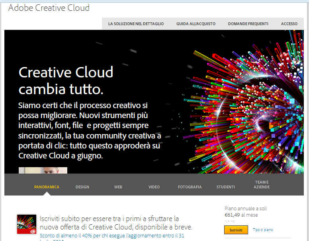The width and height of the screenshot is (309, 241).
Task: Click the video thumbnail in the hero banner
Action: [x=43, y=170]
